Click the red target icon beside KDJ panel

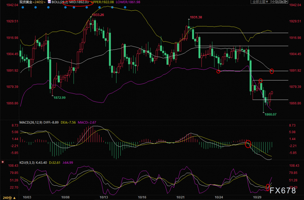[x=2, y=162]
